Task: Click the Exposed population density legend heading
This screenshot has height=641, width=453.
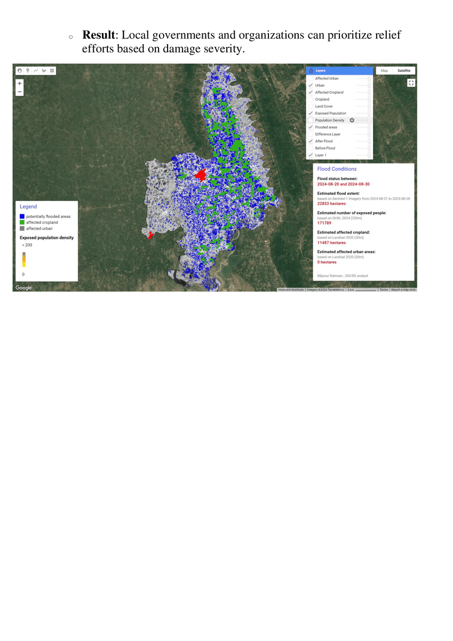Action: click(47, 237)
